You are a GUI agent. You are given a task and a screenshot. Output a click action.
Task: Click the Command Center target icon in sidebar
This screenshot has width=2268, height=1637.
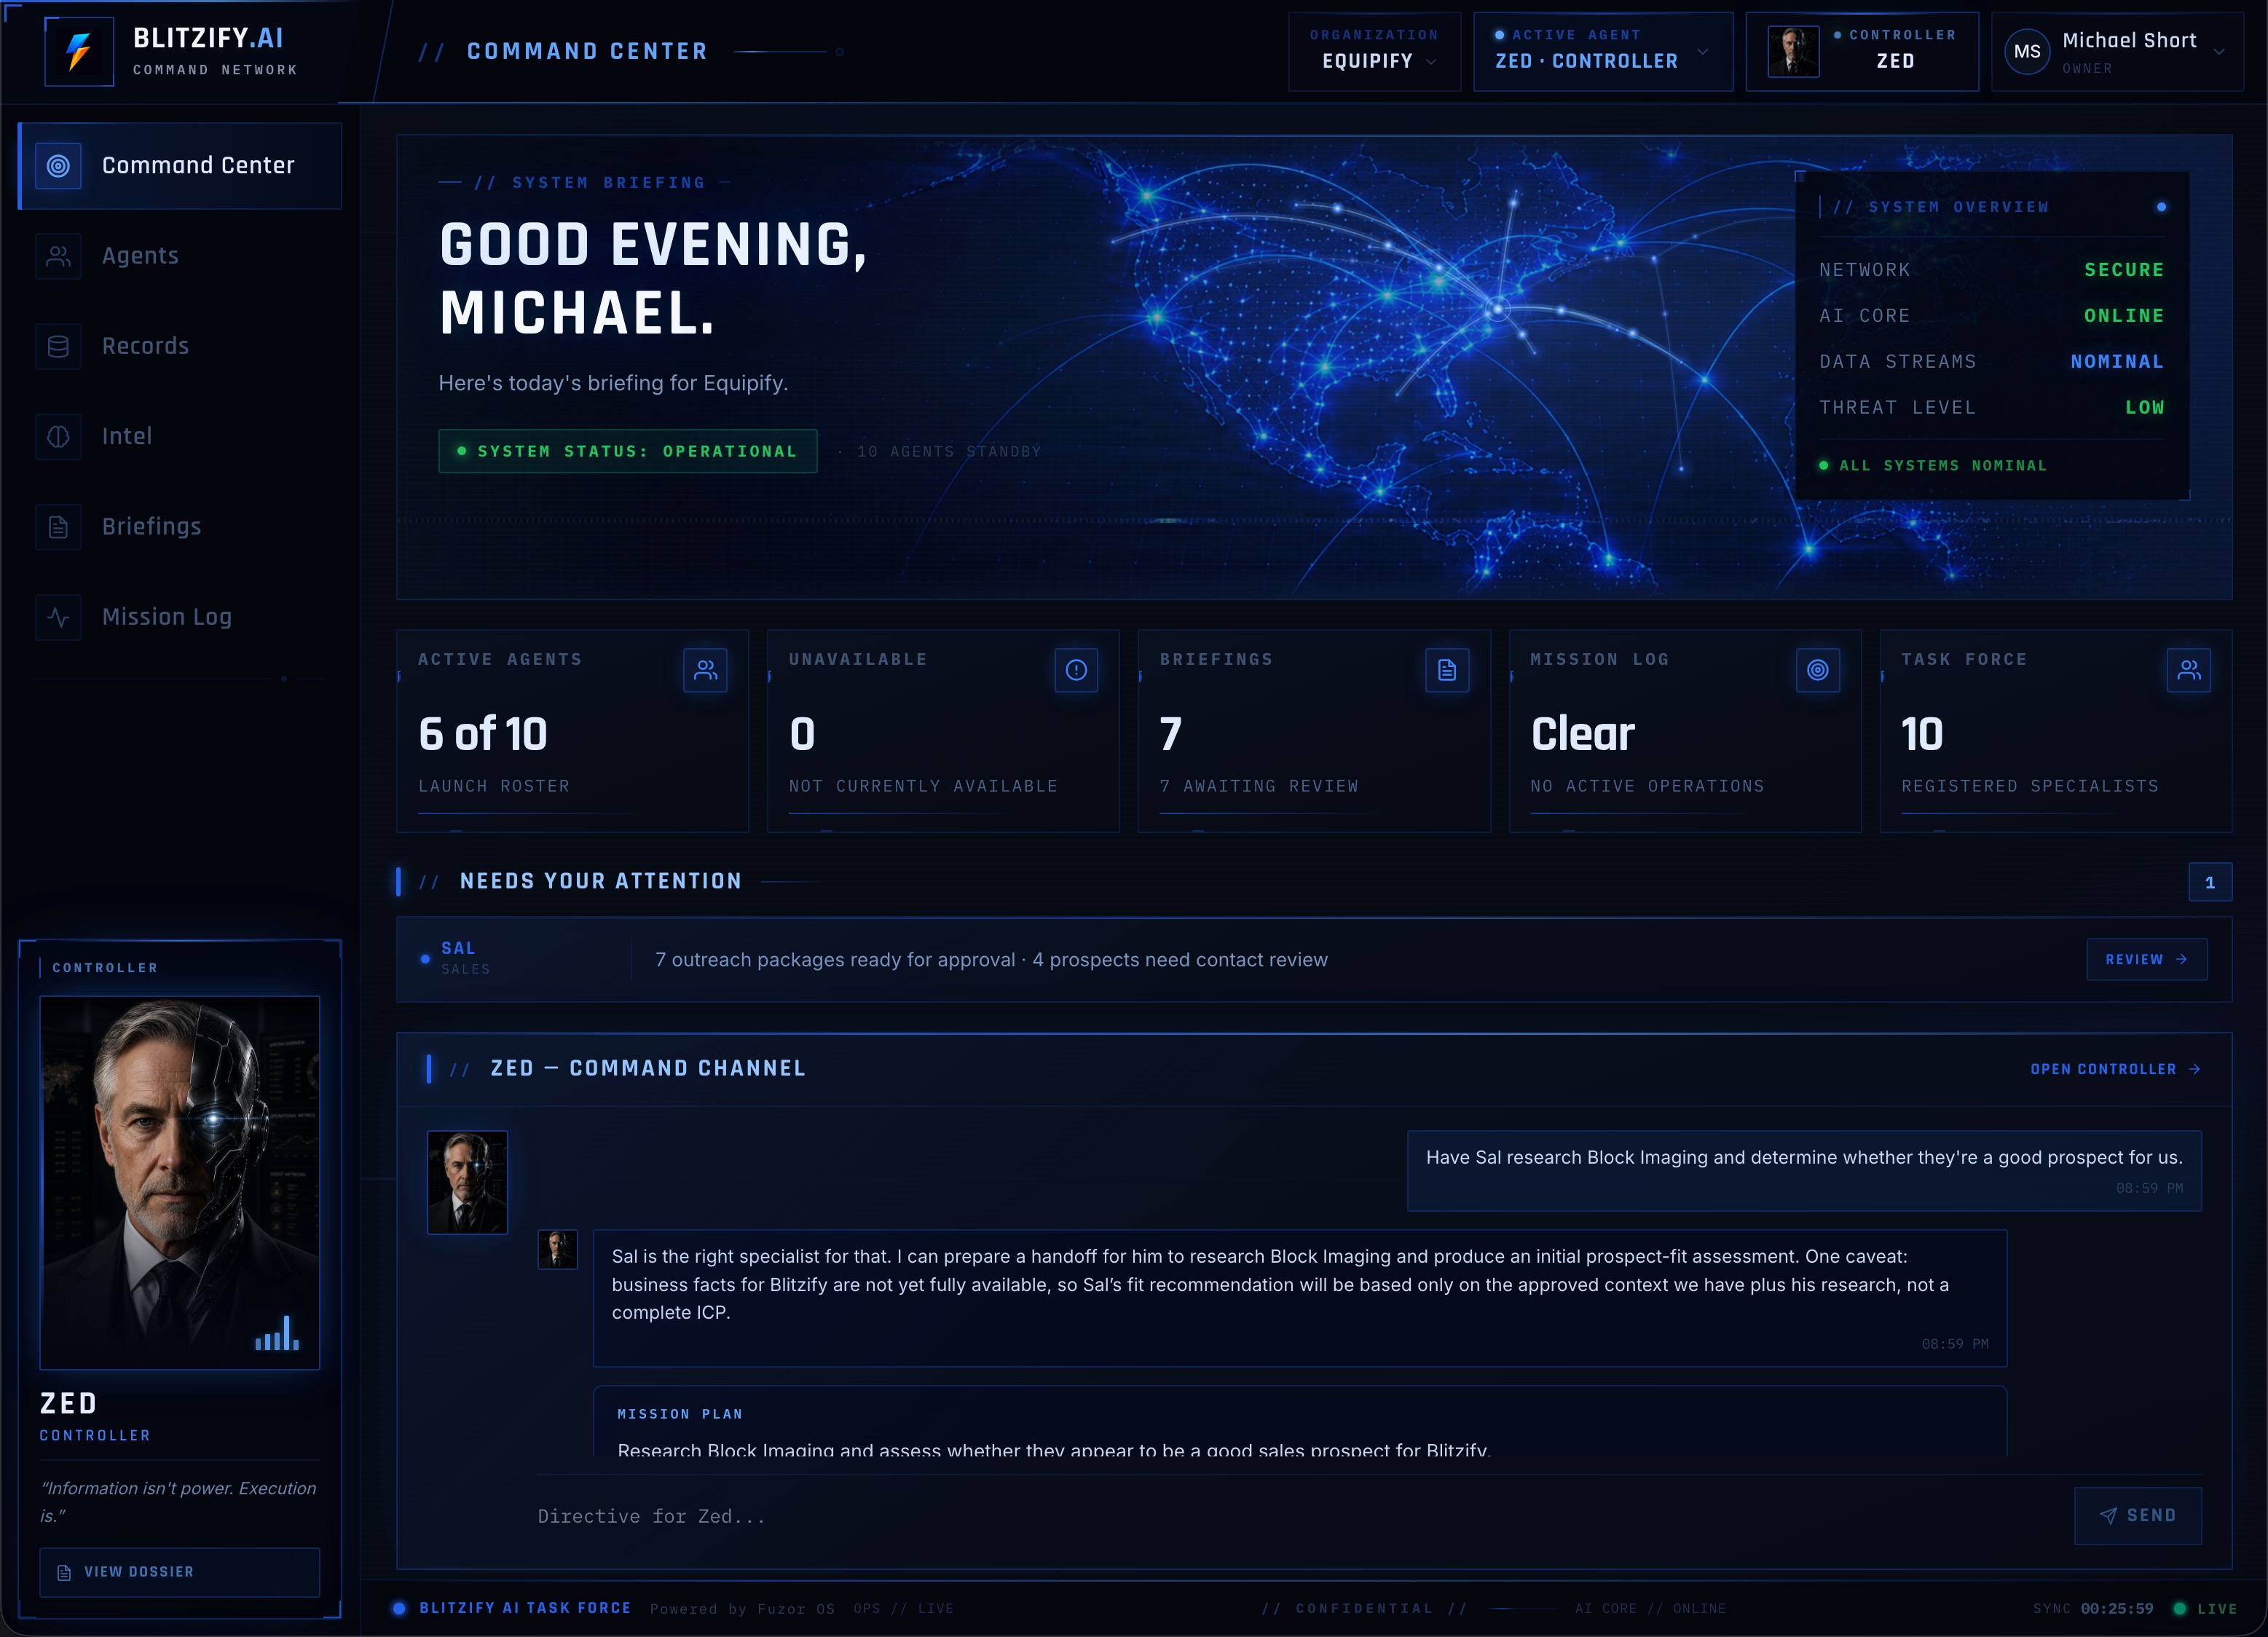point(58,166)
